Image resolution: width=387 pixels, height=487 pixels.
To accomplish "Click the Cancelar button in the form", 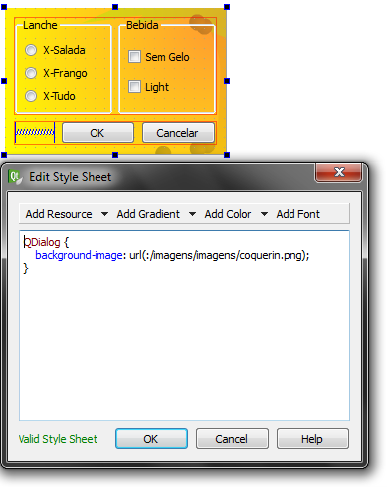I will coord(178,133).
